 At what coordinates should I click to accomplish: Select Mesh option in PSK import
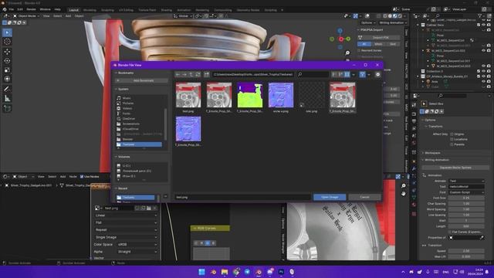[378, 44]
